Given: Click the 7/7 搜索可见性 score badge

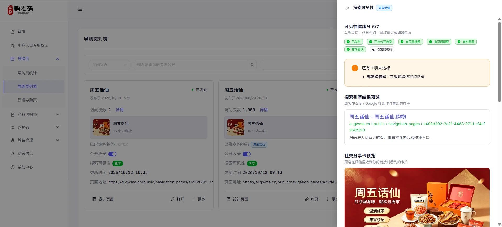Looking at the screenshot, I should coord(252,164).
